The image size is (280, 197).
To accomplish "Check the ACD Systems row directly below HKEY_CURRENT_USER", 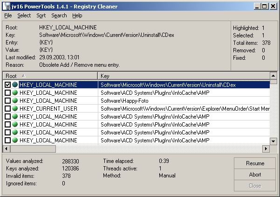I will click(7, 117).
